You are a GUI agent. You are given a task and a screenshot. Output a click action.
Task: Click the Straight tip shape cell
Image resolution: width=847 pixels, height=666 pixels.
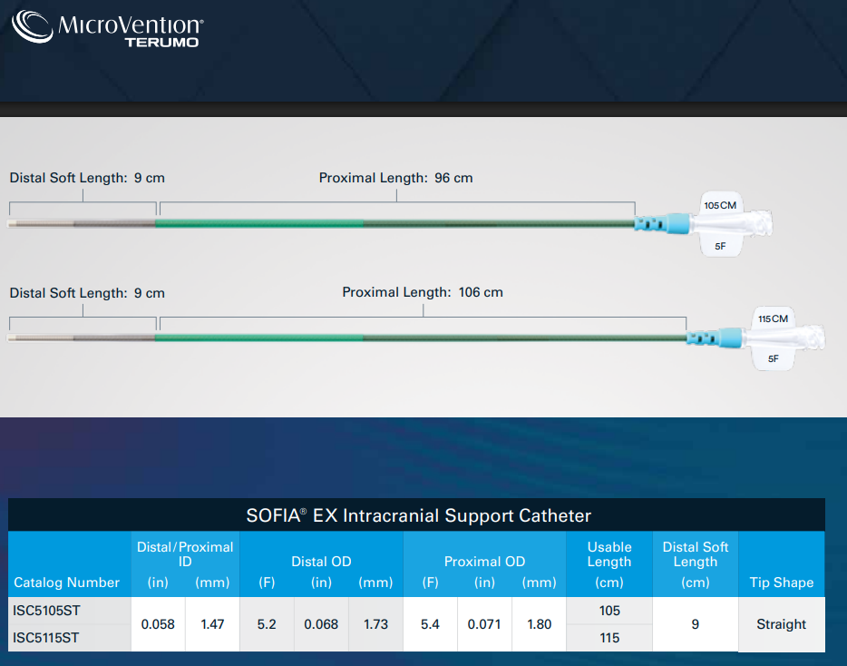point(781,624)
